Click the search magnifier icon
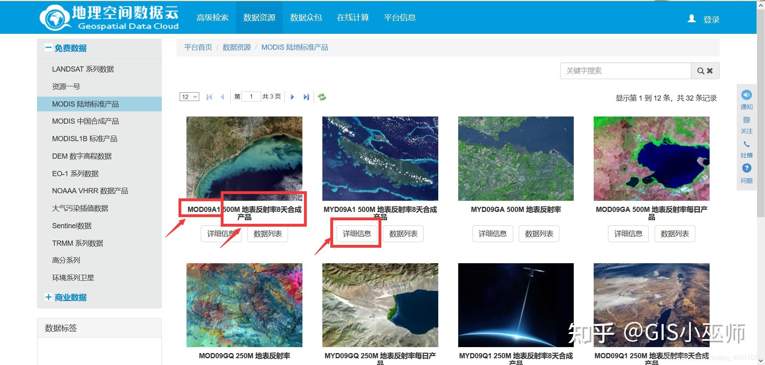The height and width of the screenshot is (365, 765). pyautogui.click(x=700, y=70)
